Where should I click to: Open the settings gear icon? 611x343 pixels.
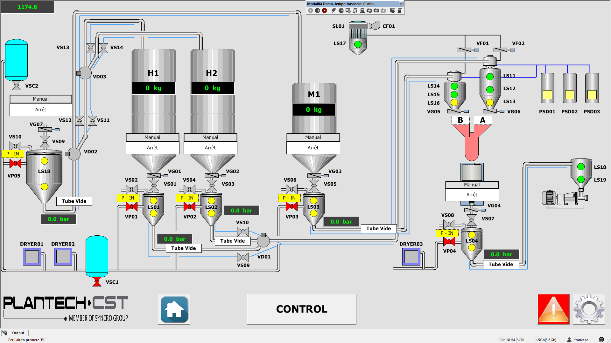pos(589,309)
